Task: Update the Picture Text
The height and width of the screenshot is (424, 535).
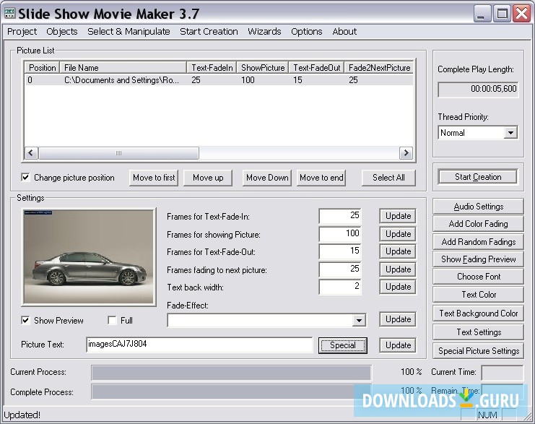Action: 398,345
